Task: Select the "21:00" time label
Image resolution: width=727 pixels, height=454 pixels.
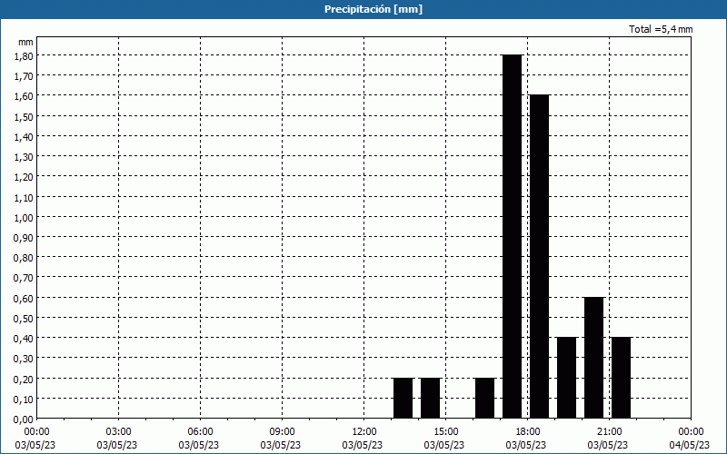Action: [x=609, y=432]
